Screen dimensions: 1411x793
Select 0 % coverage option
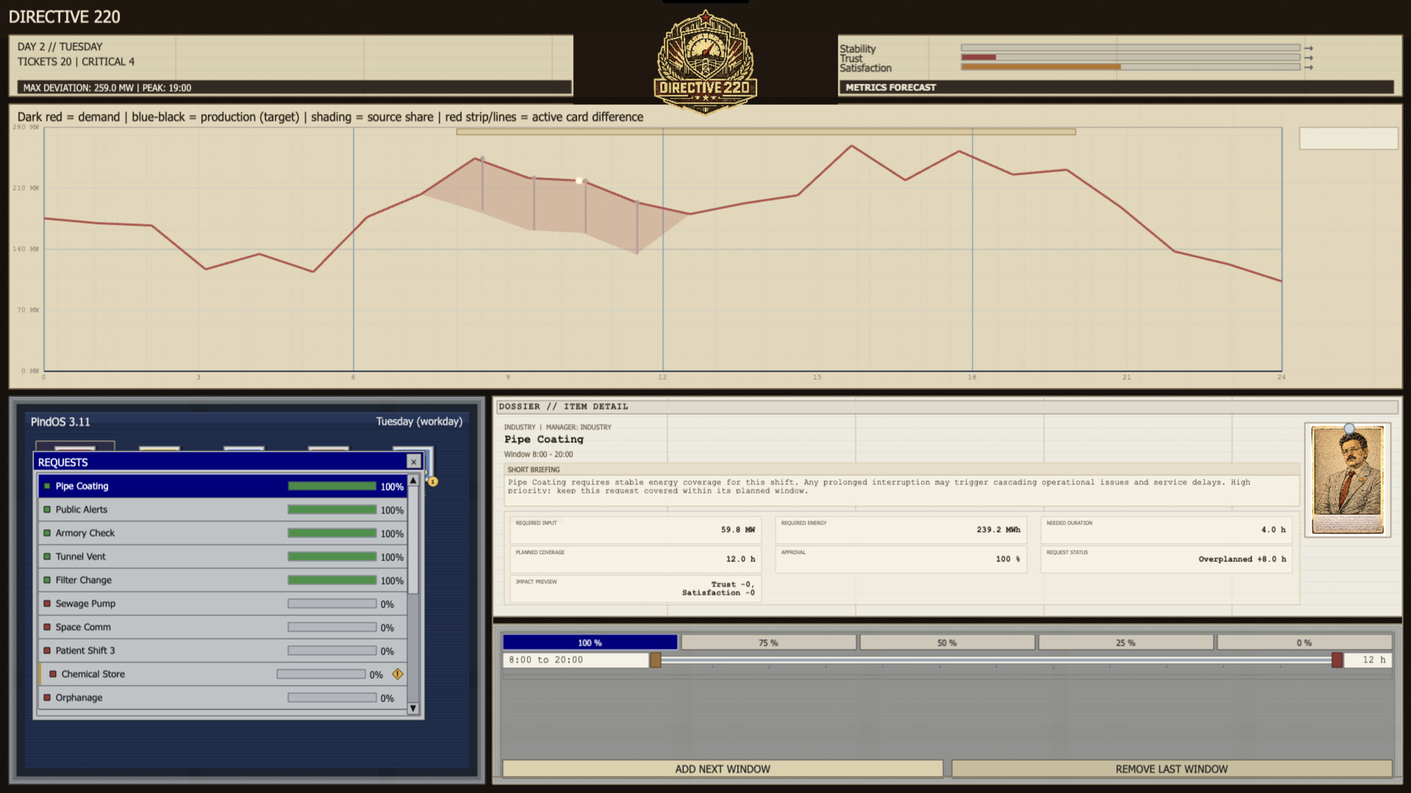click(x=1304, y=642)
